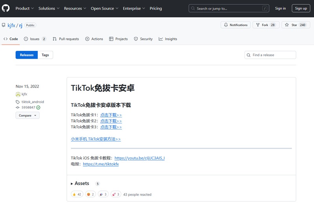Switch to the Insights tab
The width and height of the screenshot is (314, 205).
[168, 39]
